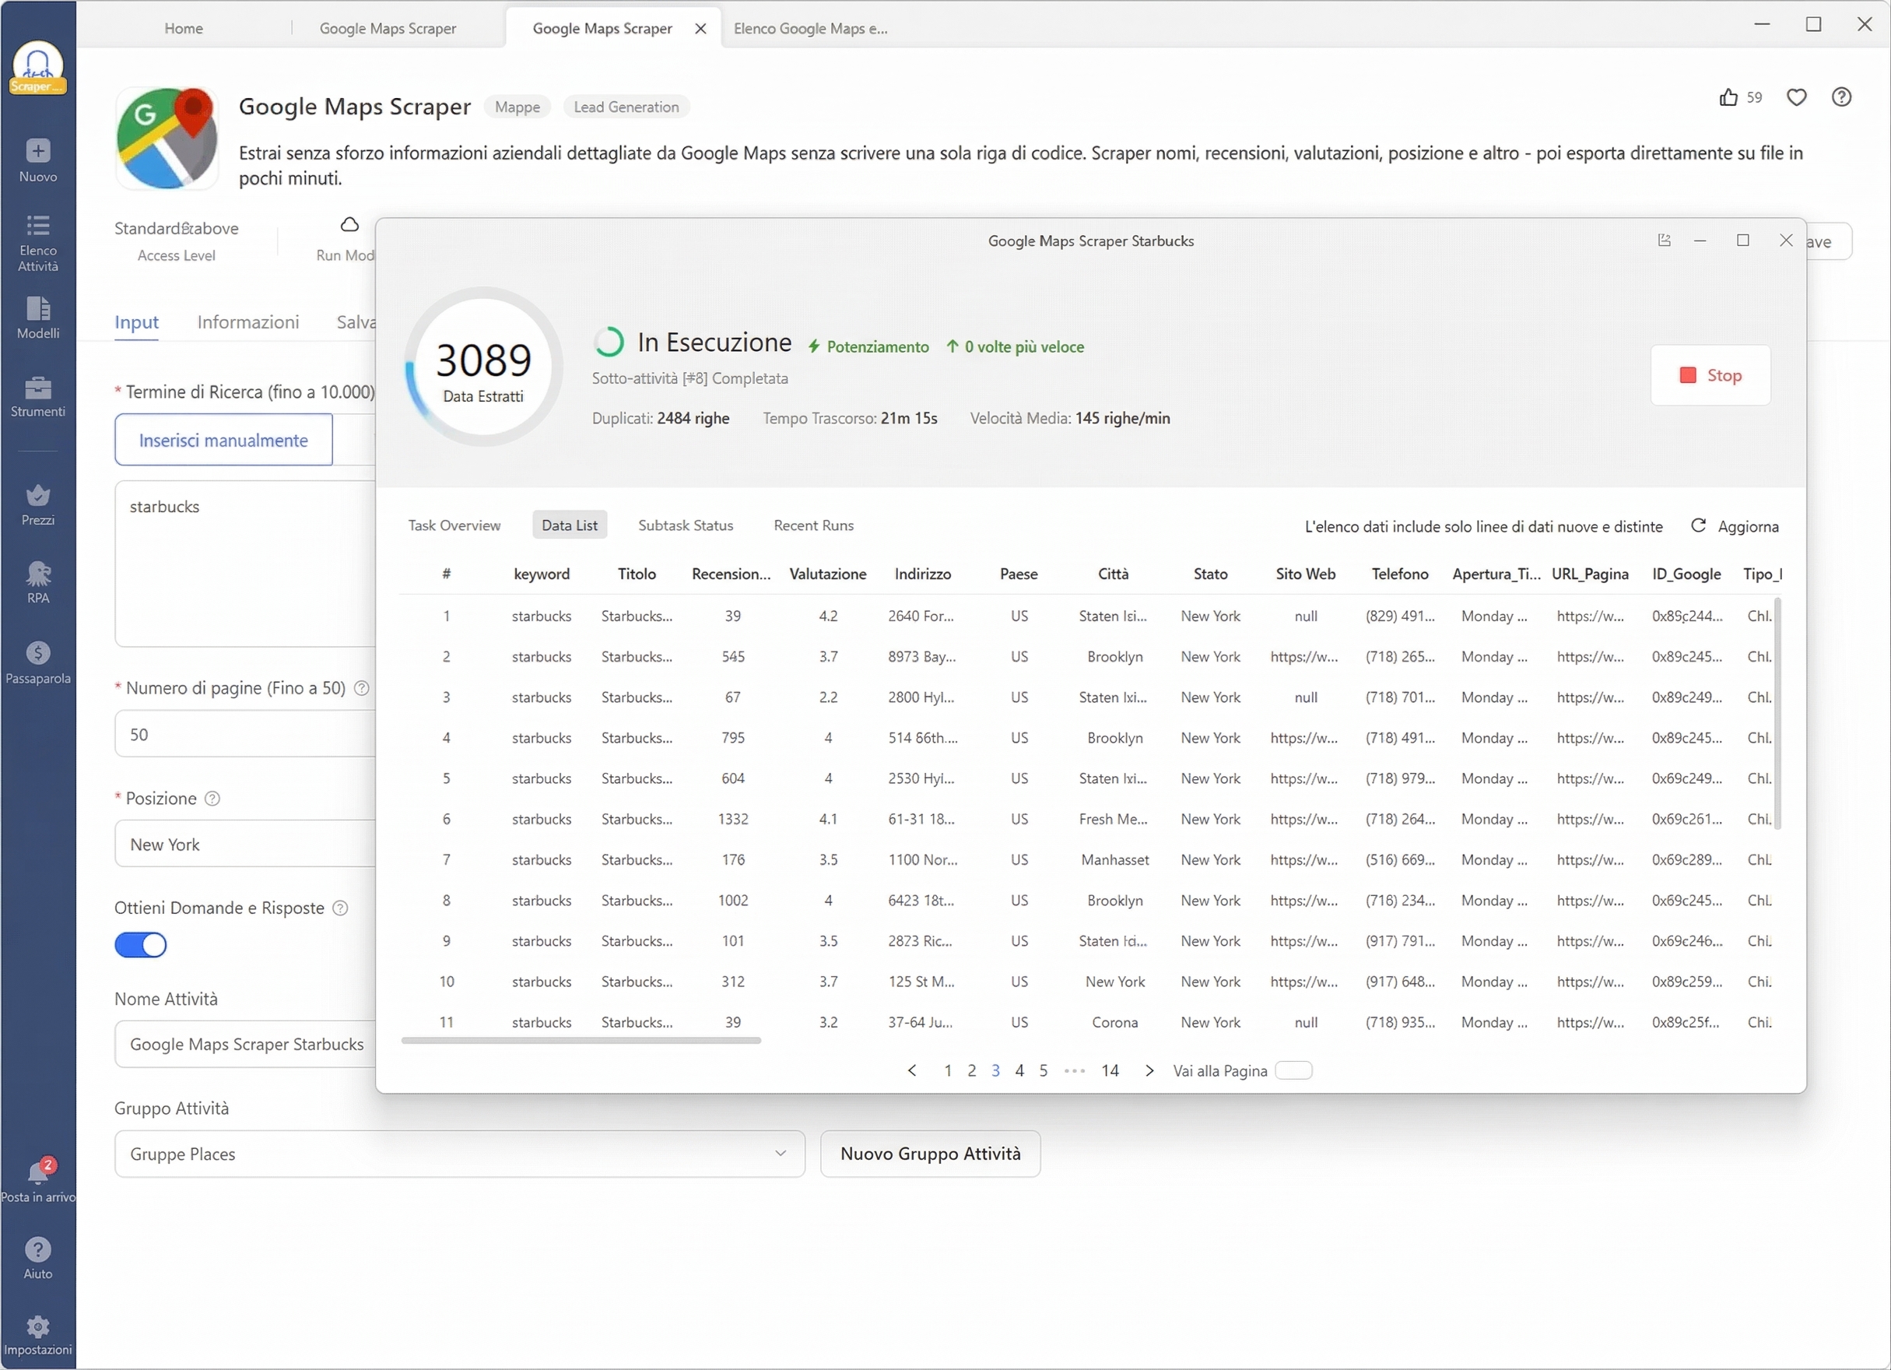1891x1370 pixels.
Task: Click Nuovo Gruppo Attività button
Action: (931, 1154)
